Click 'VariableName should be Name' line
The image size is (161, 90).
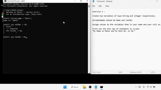point(112,20)
